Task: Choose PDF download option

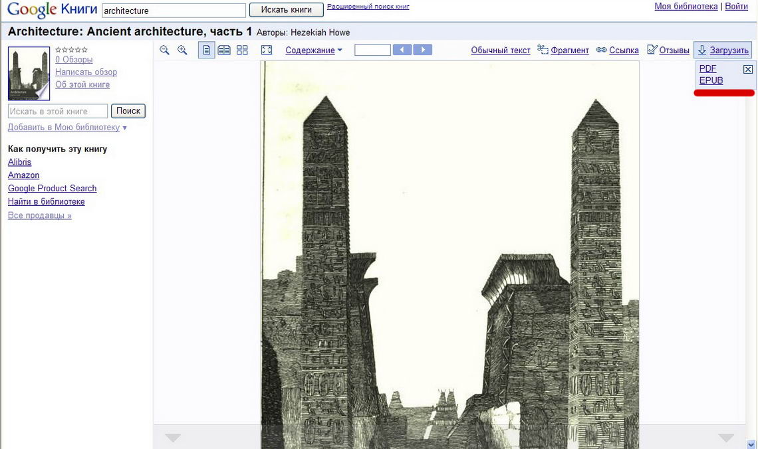Action: click(707, 68)
